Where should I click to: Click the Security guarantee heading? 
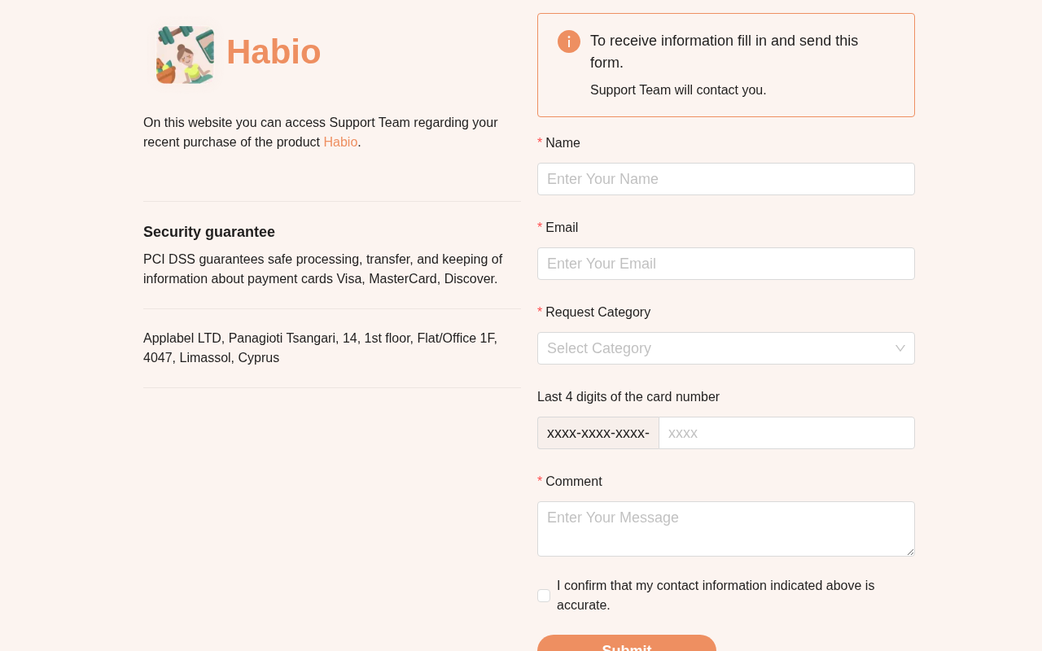[209, 232]
